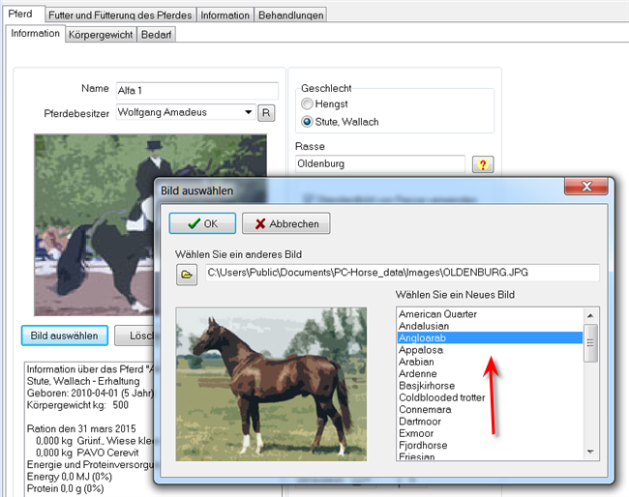629x497 pixels.
Task: Click the Abbrechen button
Action: tap(286, 223)
